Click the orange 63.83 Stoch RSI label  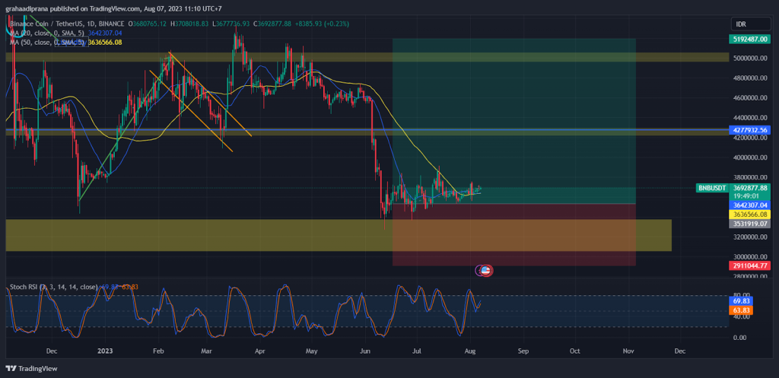741,310
